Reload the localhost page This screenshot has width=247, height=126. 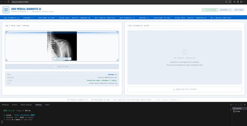click(x=8, y=2)
